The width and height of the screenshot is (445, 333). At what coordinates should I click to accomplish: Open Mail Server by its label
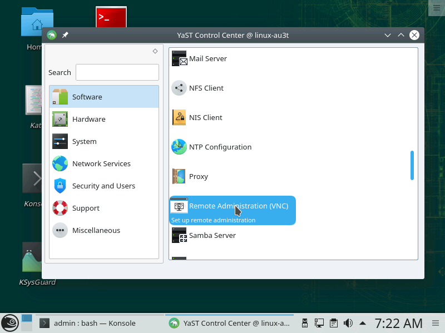click(208, 59)
